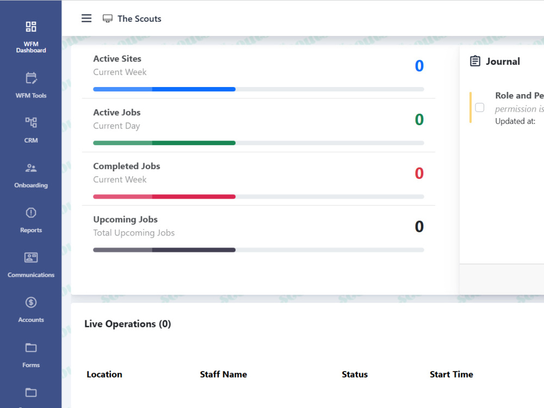Sort by the Status column header

click(355, 374)
